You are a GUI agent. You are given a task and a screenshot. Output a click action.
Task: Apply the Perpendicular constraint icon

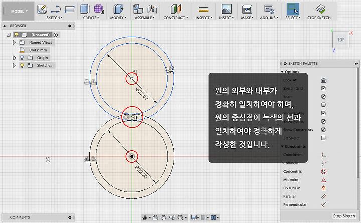click(x=324, y=204)
